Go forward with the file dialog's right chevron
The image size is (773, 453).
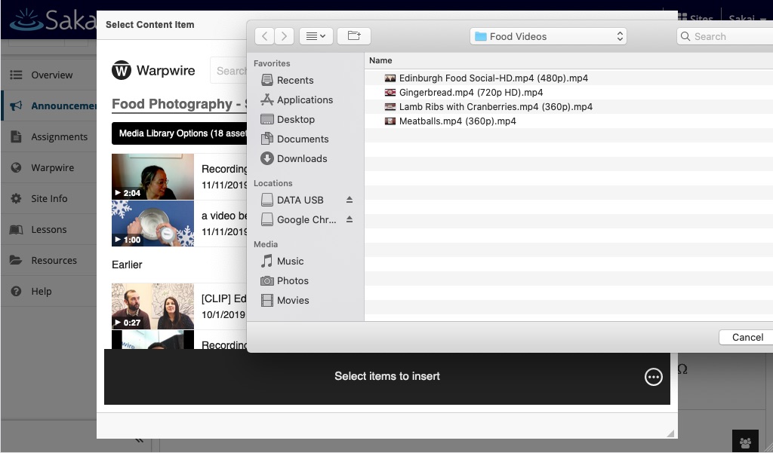[284, 36]
